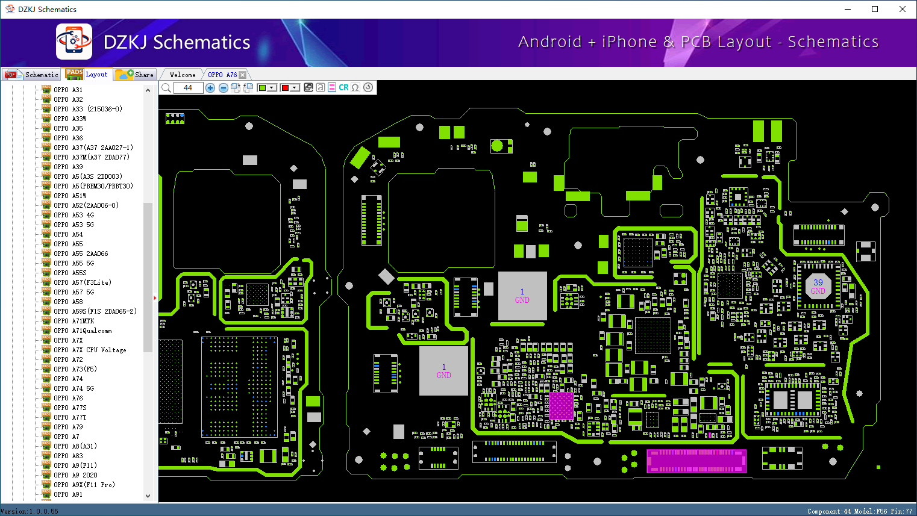Select 'OPPO A71MTK' in the list
Screen dimensions: 917x516
click(x=74, y=321)
